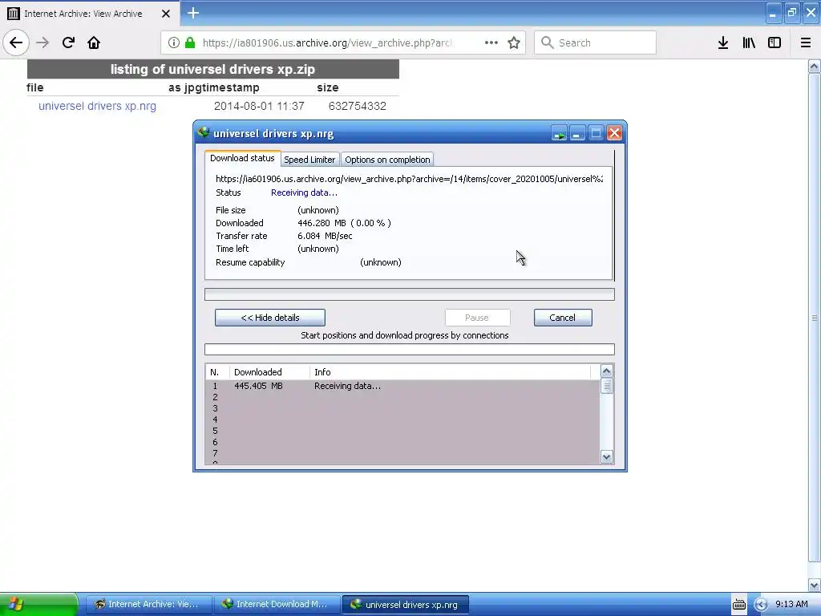
Task: Click the download progress bar
Action: click(x=410, y=294)
